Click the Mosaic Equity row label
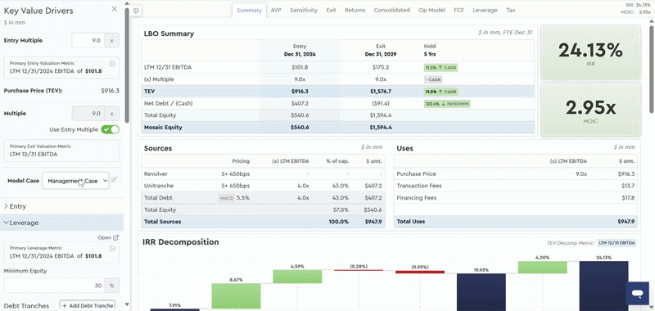This screenshot has height=311, width=655. click(x=164, y=128)
